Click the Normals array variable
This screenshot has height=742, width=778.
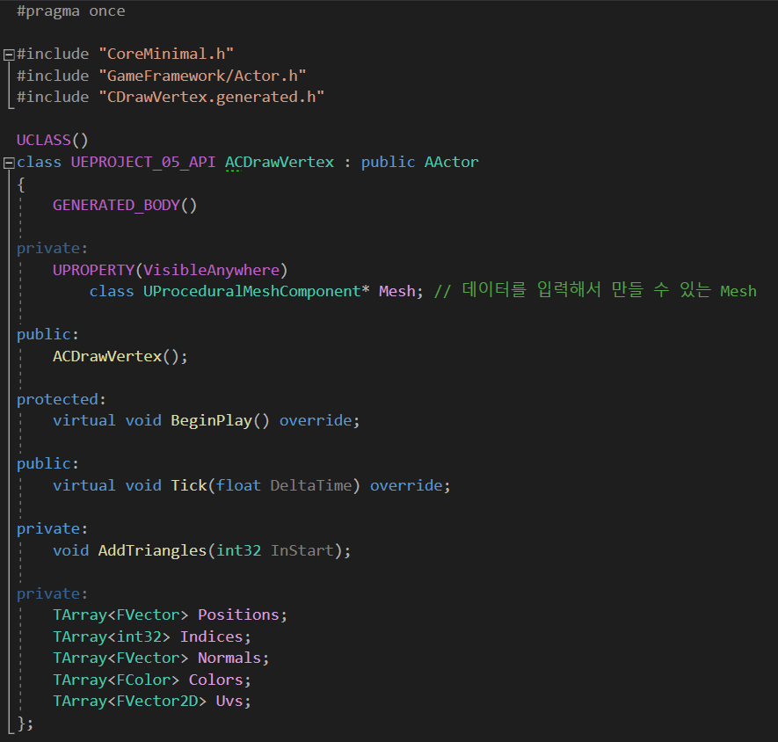229,658
